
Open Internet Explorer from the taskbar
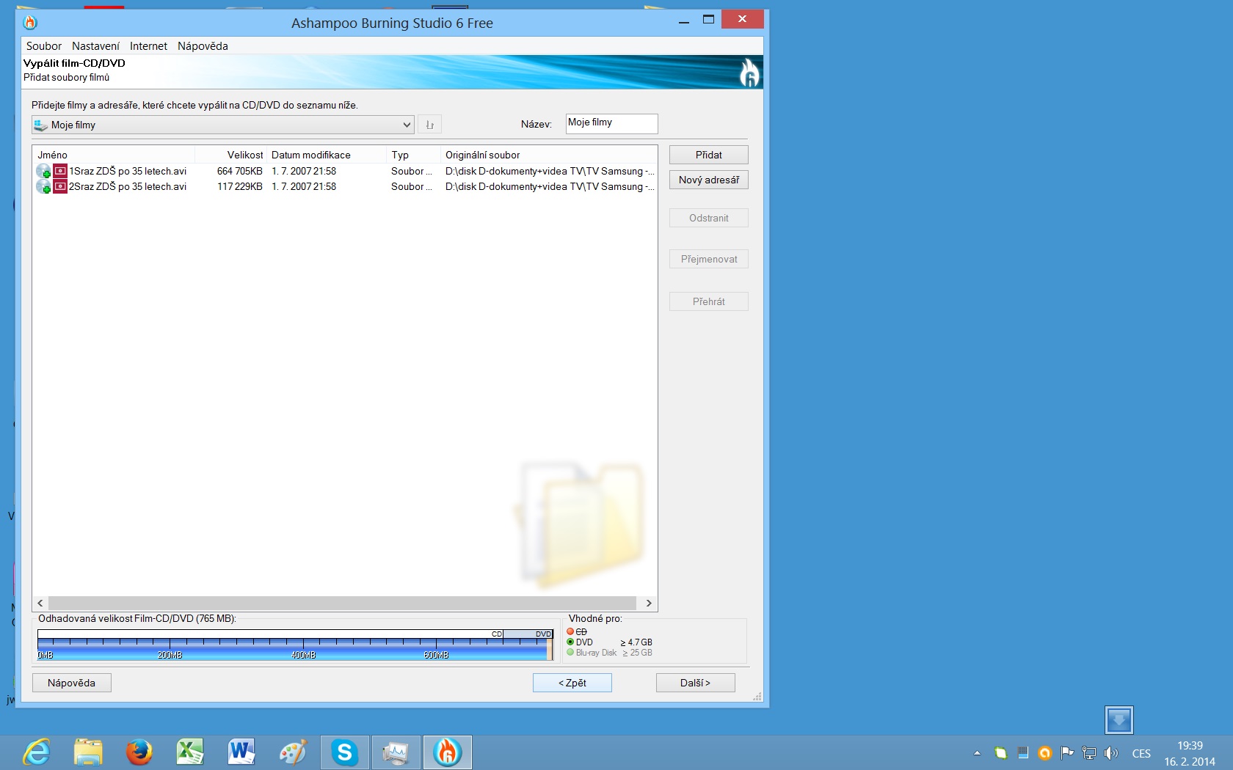[37, 752]
